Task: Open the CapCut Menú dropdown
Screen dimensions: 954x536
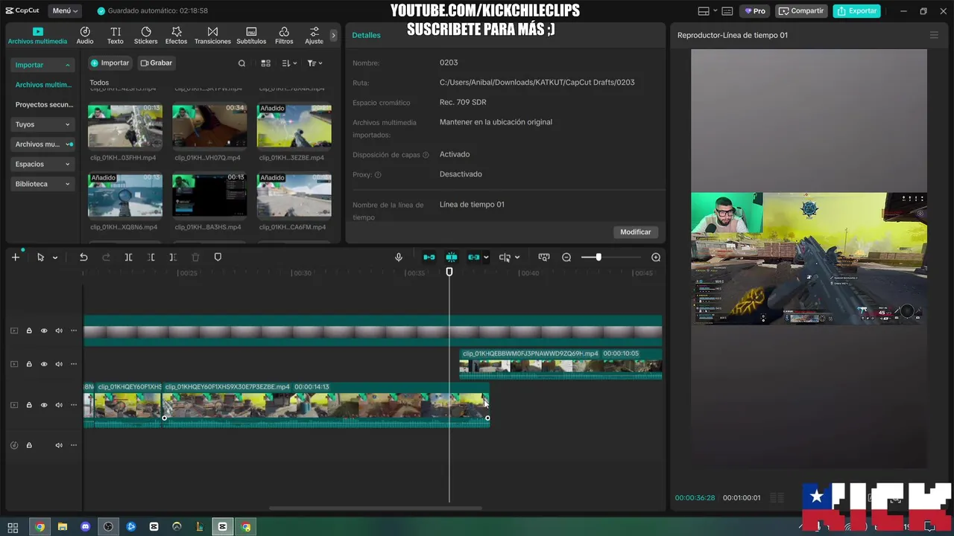Action: coord(66,11)
